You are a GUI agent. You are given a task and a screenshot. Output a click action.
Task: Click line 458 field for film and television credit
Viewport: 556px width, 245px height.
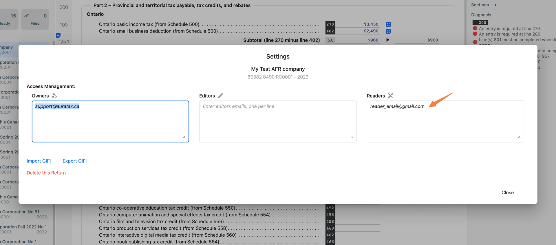tap(357, 222)
